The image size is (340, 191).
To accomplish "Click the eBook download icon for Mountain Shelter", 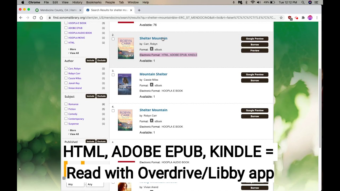I will (x=152, y=85).
